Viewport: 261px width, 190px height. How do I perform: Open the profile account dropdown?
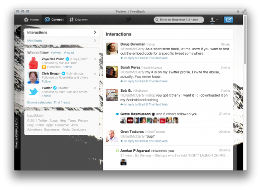click(x=214, y=20)
